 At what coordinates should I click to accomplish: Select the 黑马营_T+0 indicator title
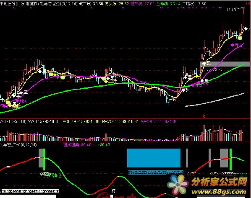tap(18, 145)
